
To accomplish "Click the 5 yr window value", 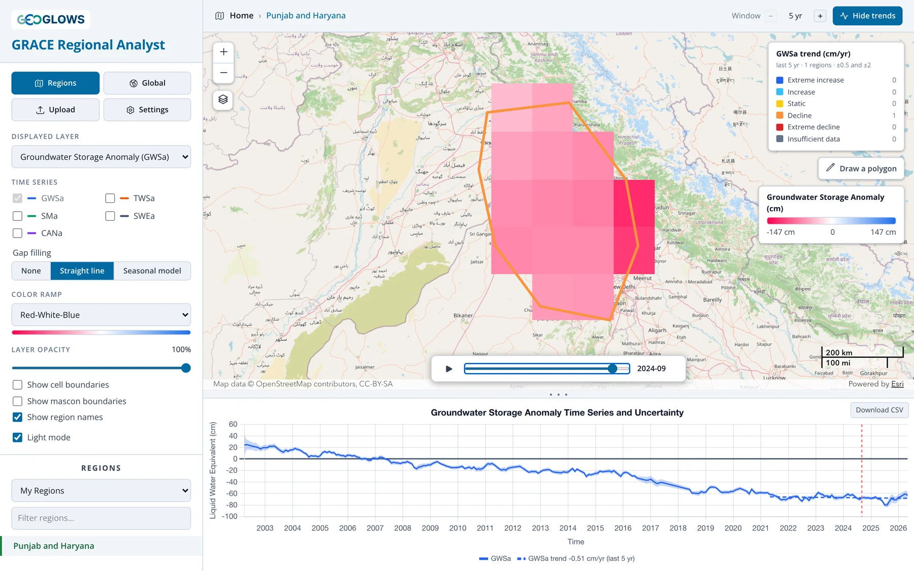I will coord(795,16).
